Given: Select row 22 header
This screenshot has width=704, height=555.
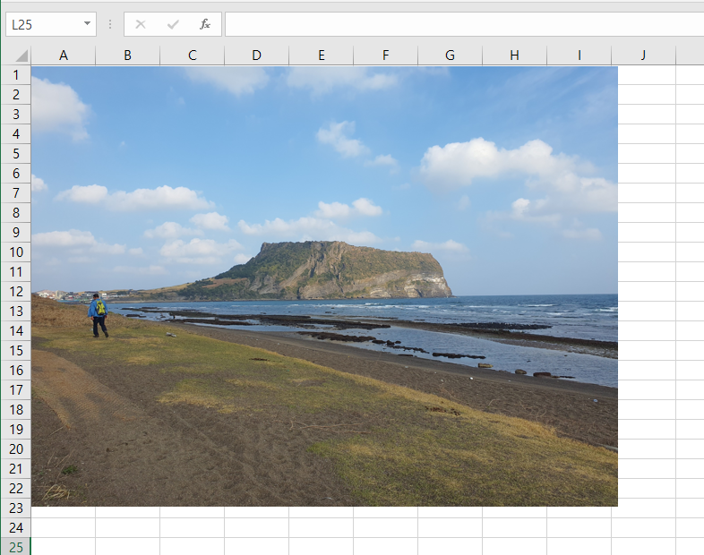Looking at the screenshot, I should pos(16,488).
